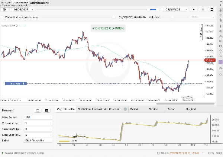The height and width of the screenshot is (157, 223).
Task: Enable the Modalità di visualizzazione checkbox
Action: tap(2, 17)
